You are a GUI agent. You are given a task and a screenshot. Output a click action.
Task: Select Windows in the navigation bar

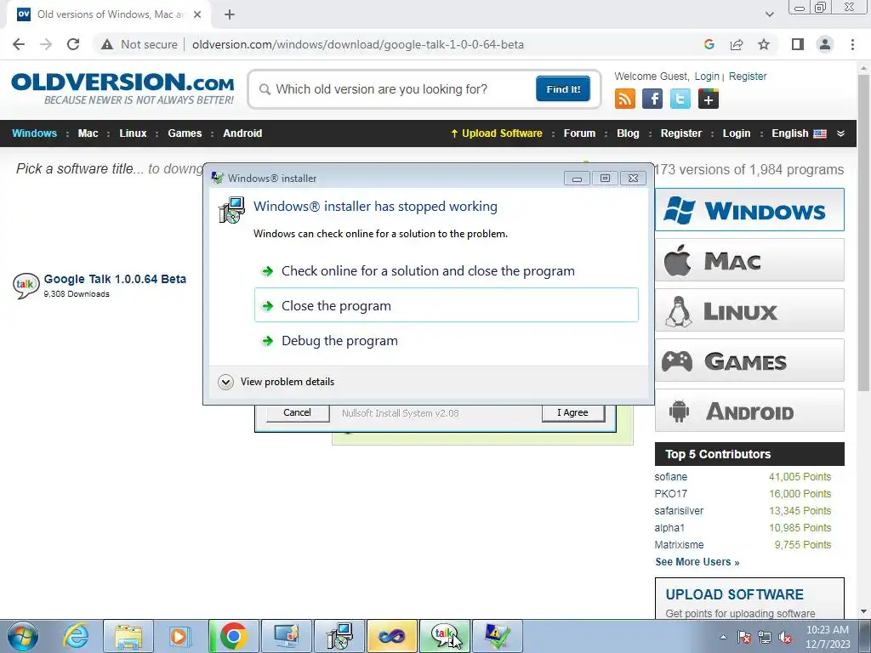pyautogui.click(x=34, y=133)
